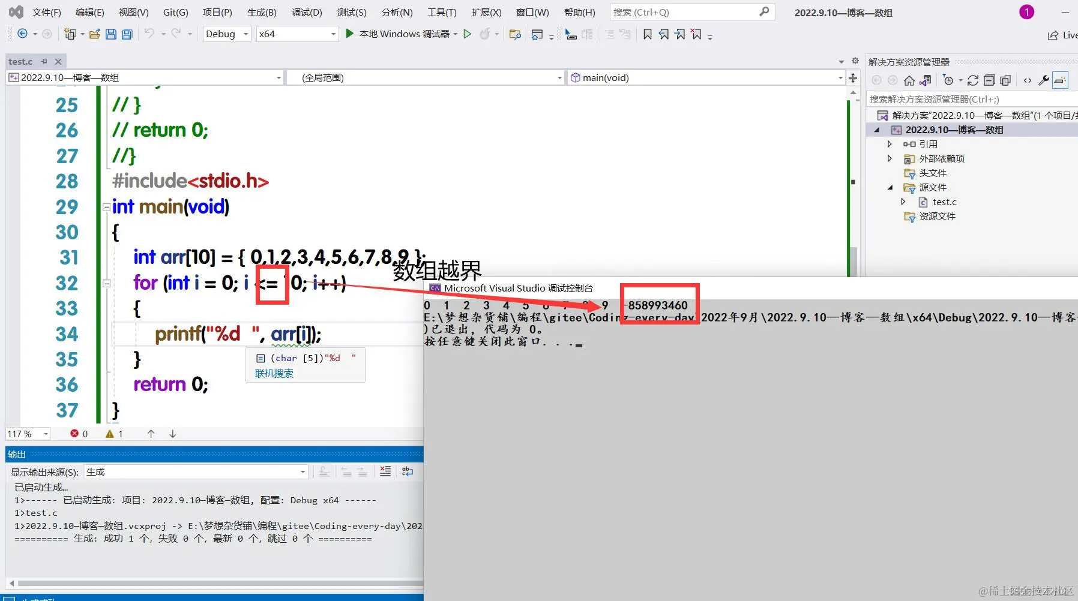Click the undo arrow icon

(149, 34)
